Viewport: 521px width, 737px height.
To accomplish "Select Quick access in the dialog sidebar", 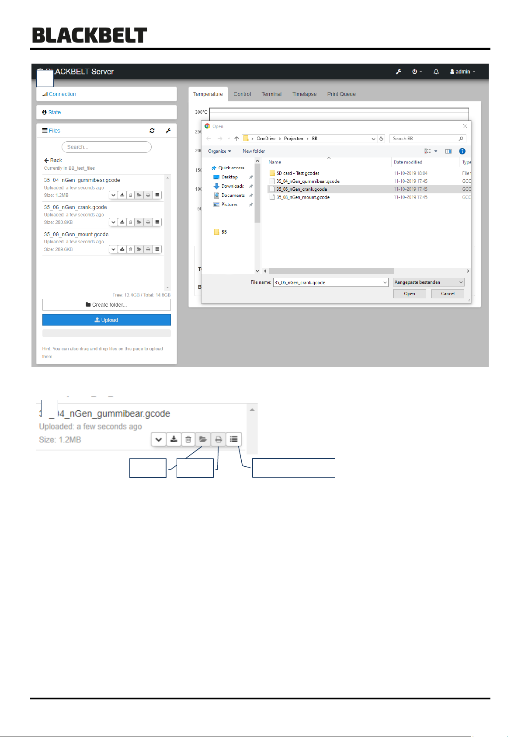I will (x=228, y=168).
